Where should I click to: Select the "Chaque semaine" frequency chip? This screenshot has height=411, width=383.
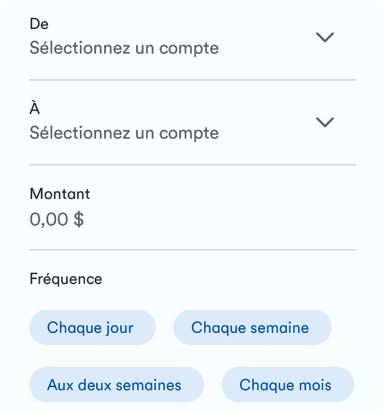point(252,327)
